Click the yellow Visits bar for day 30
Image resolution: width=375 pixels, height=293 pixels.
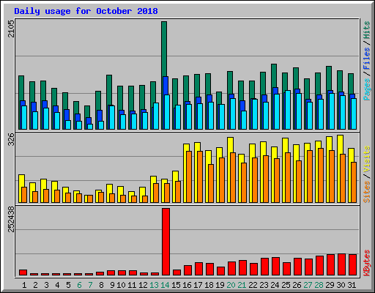[x=339, y=168]
